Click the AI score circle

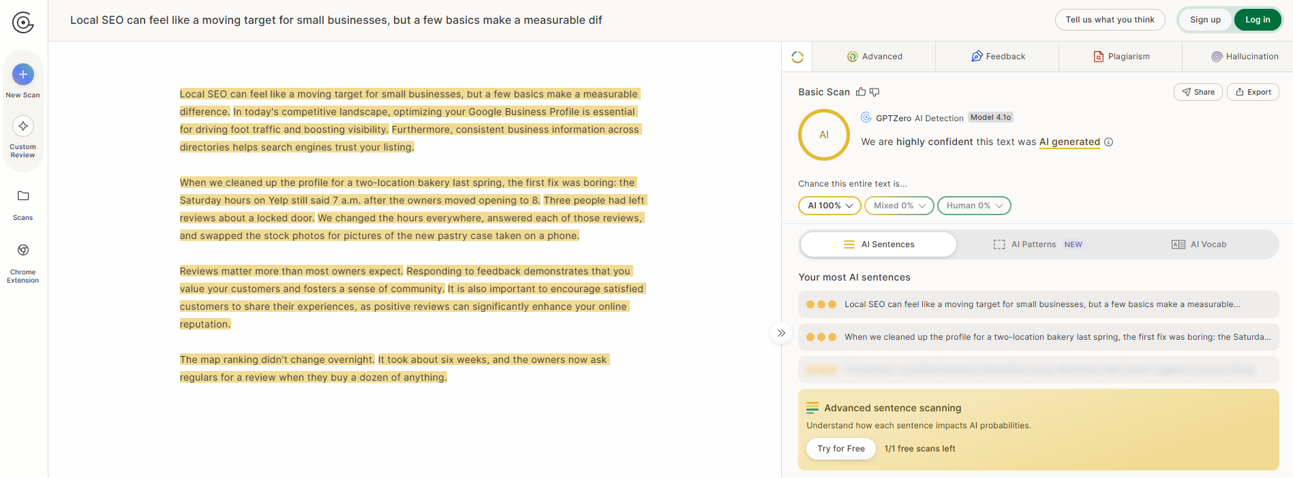pyautogui.click(x=824, y=135)
